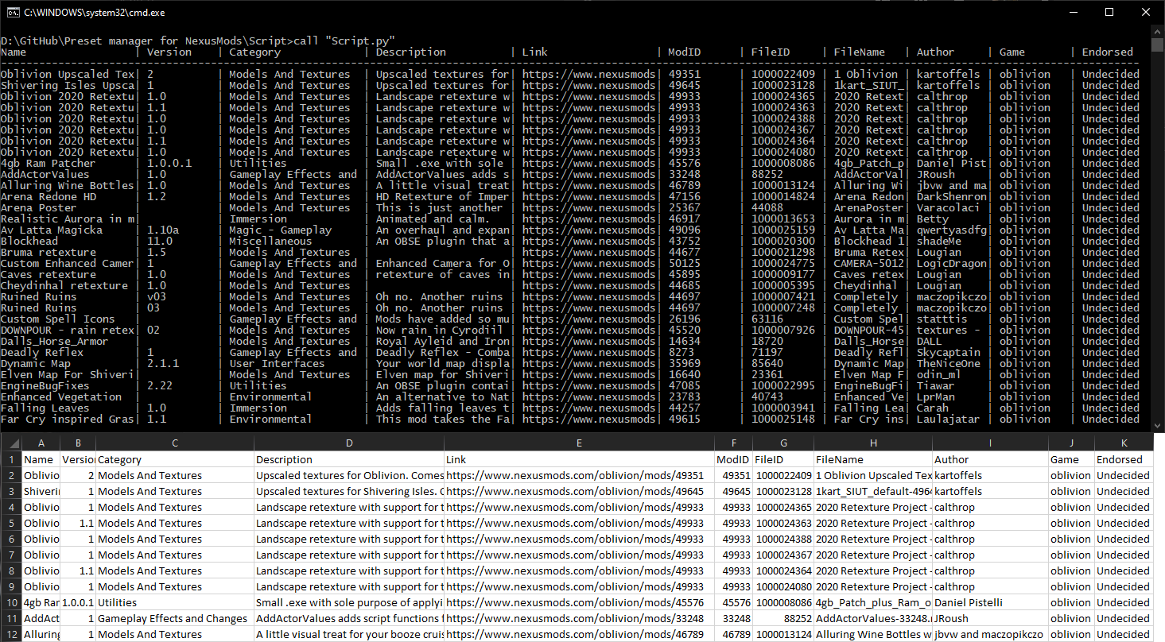This screenshot has width=1165, height=642.
Task: Click the spreadsheet cell 'Author' header
Action: tap(990, 459)
